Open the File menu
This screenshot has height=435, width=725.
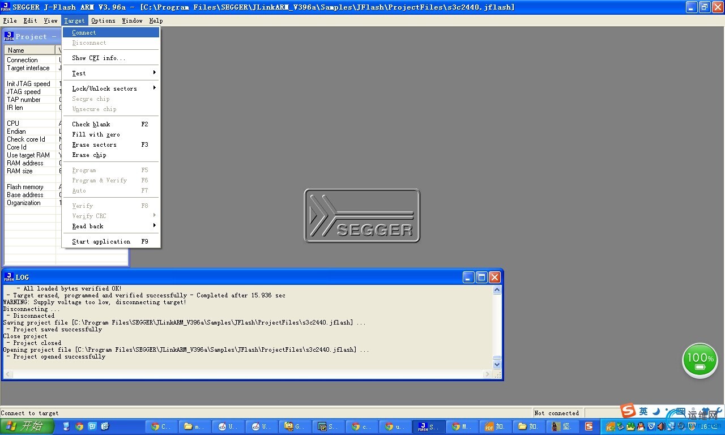(10, 20)
